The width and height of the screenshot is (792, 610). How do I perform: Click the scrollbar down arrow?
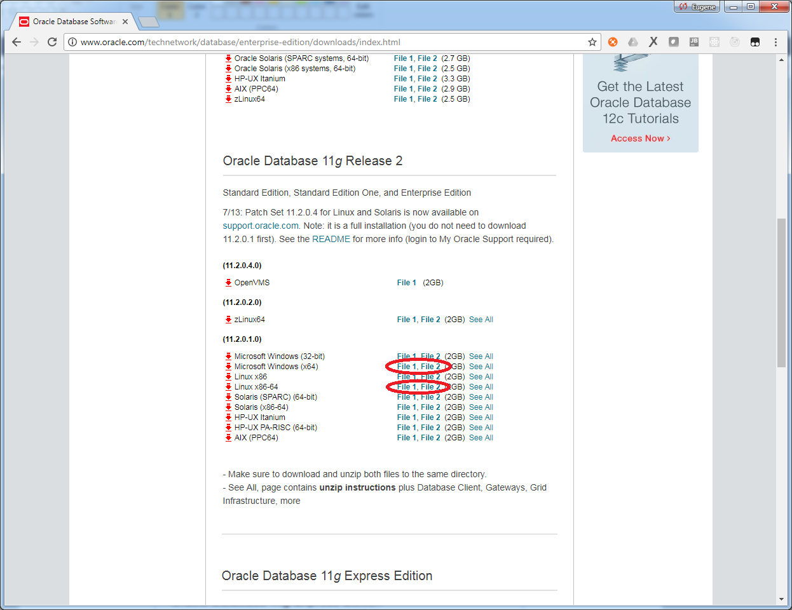[781, 599]
